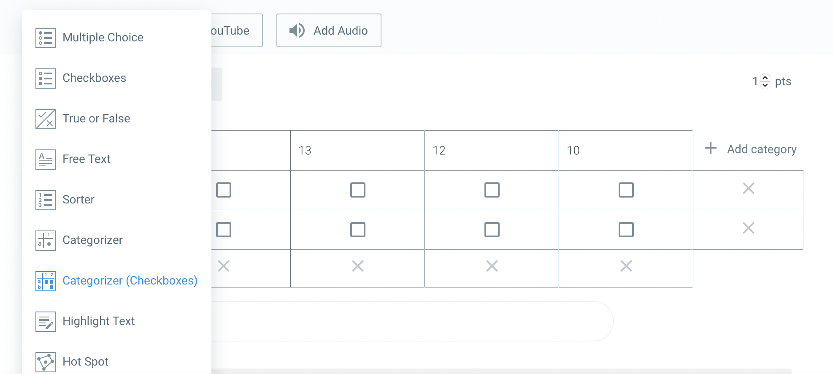Select the Free Text icon
Viewport: 833px width, 374px height.
(45, 159)
